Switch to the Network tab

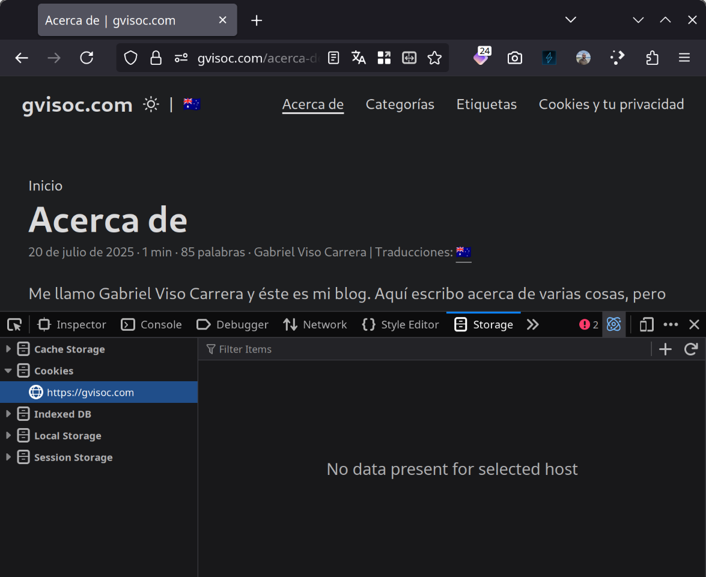tap(315, 324)
